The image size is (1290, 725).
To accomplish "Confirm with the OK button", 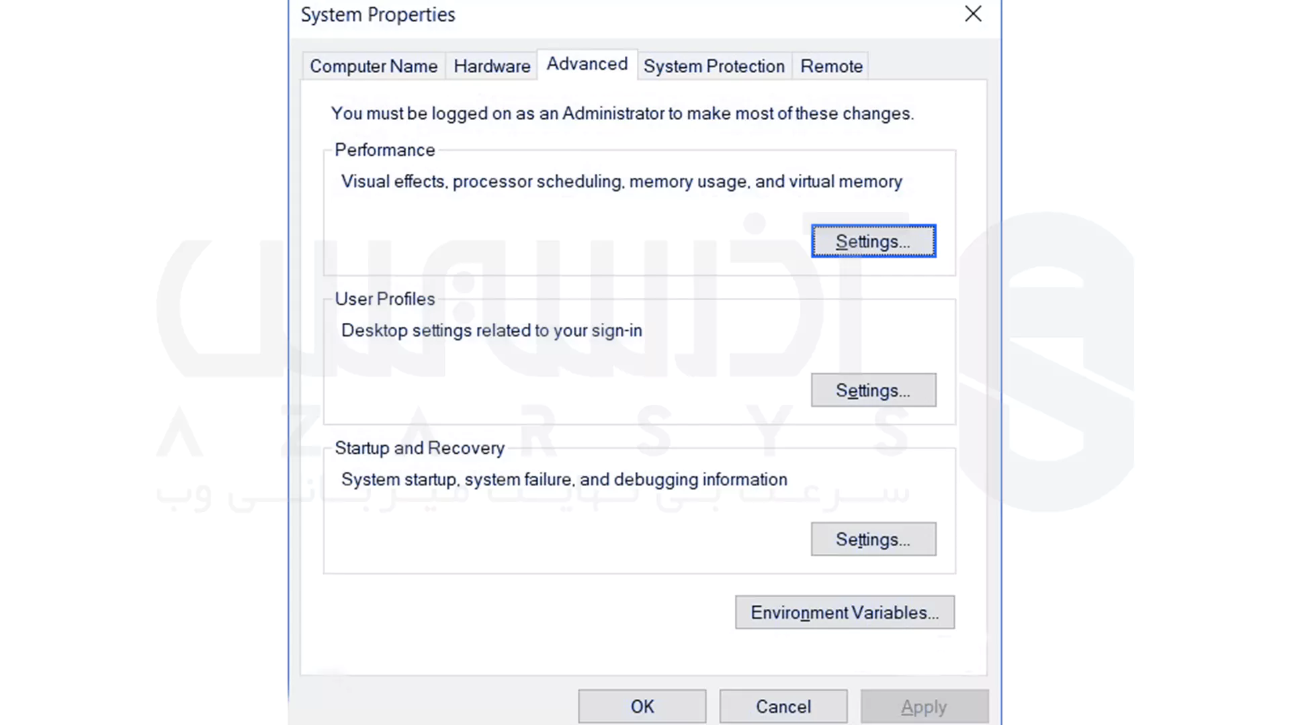I will click(x=642, y=706).
